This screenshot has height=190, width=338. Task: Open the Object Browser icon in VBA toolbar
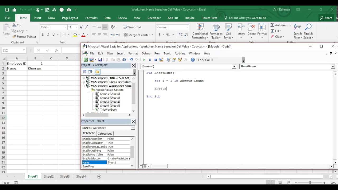180,60
